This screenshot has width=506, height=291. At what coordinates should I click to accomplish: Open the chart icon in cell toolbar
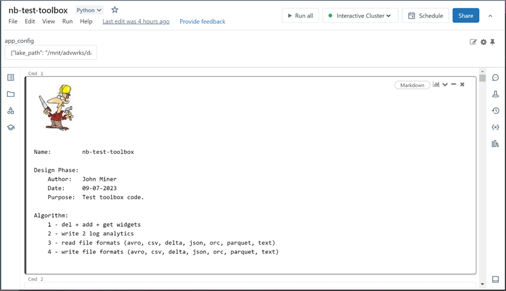436,85
